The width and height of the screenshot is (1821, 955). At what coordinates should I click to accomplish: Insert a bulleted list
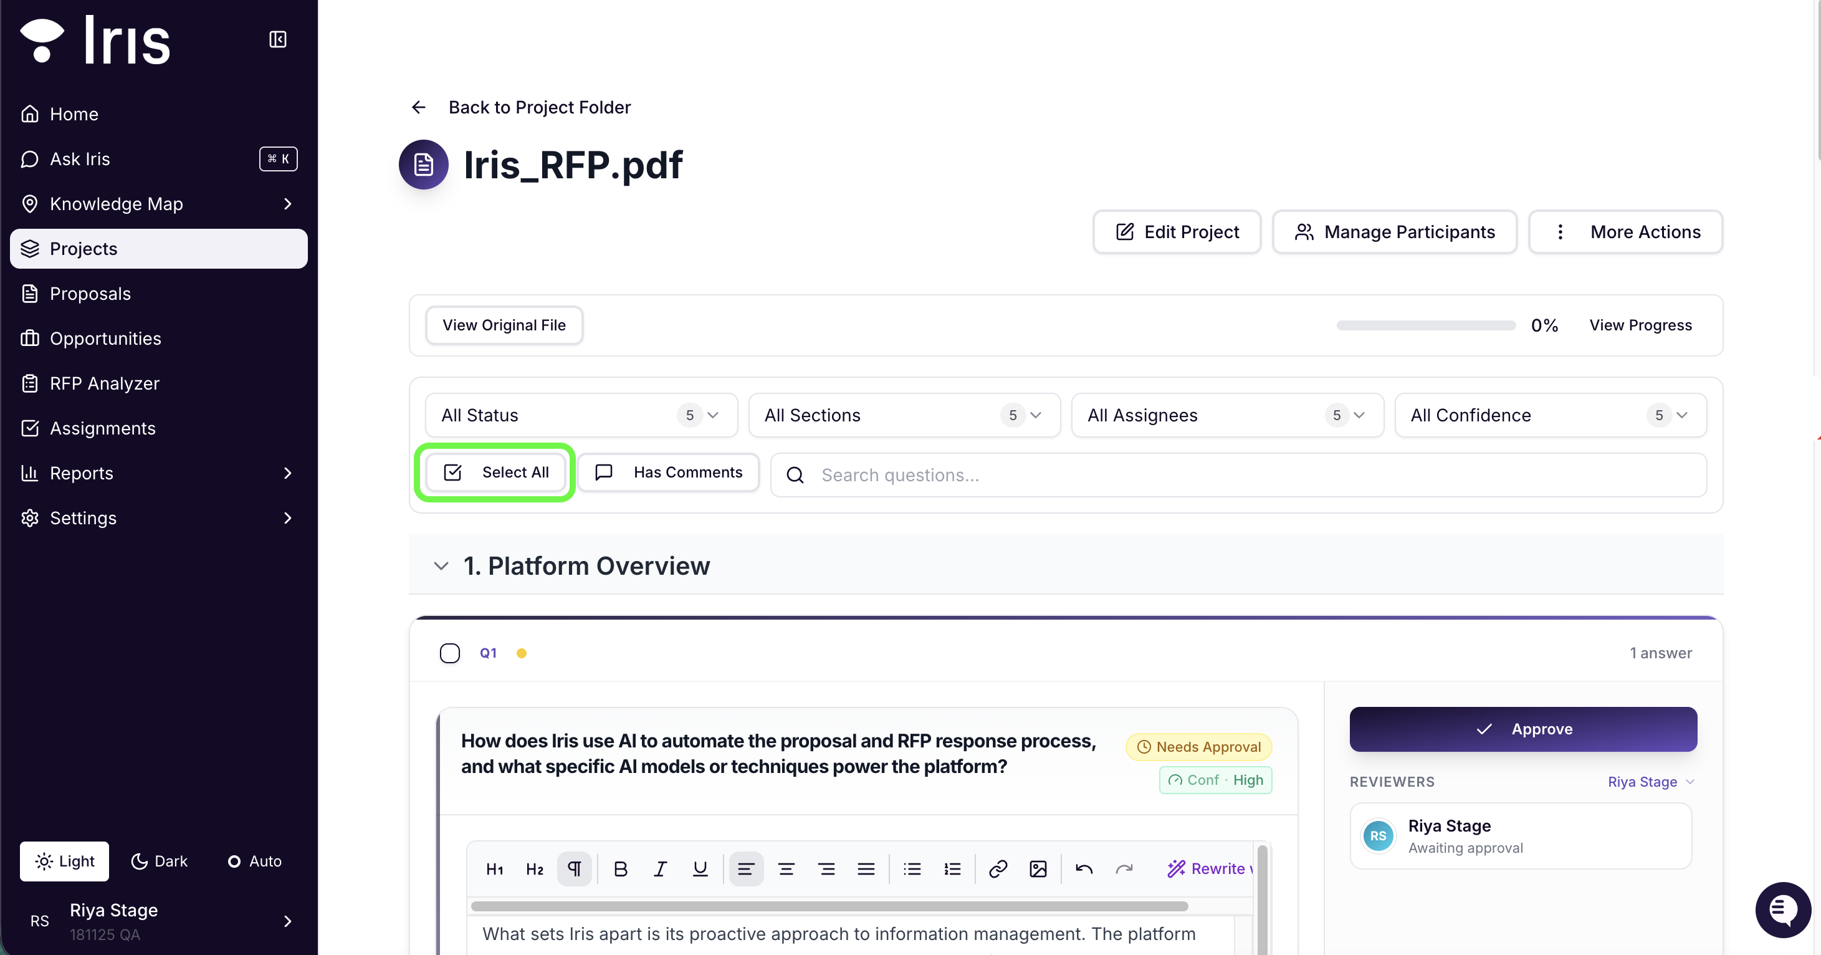(912, 869)
